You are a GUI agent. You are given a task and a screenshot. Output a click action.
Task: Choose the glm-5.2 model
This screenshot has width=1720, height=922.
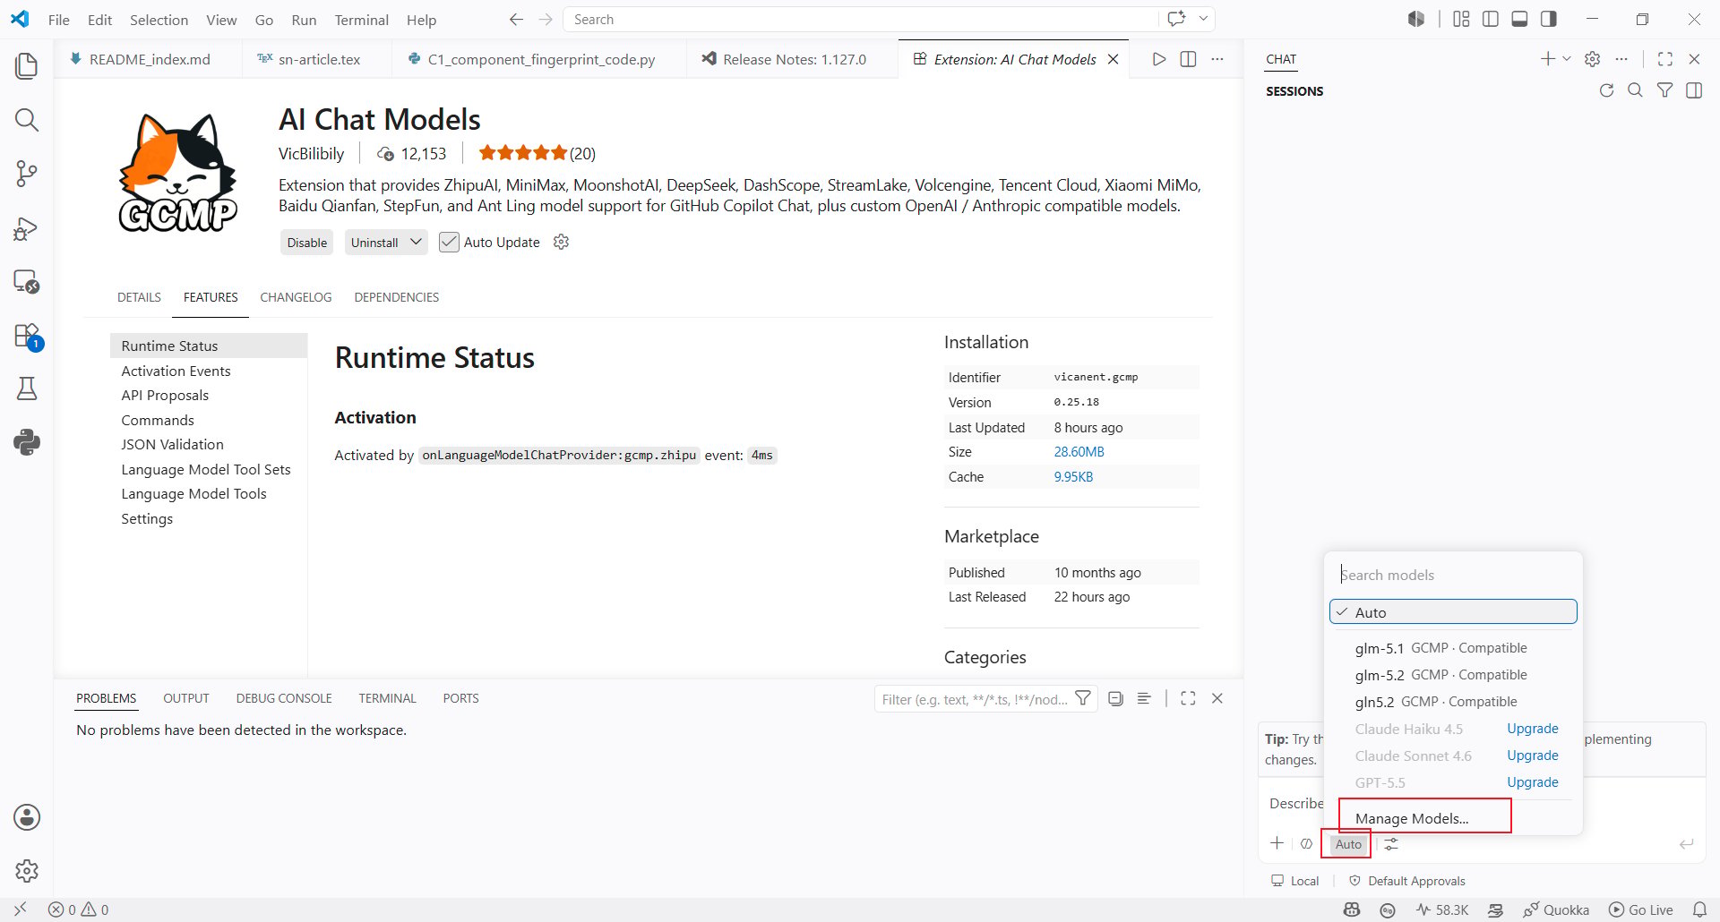pyautogui.click(x=1453, y=675)
